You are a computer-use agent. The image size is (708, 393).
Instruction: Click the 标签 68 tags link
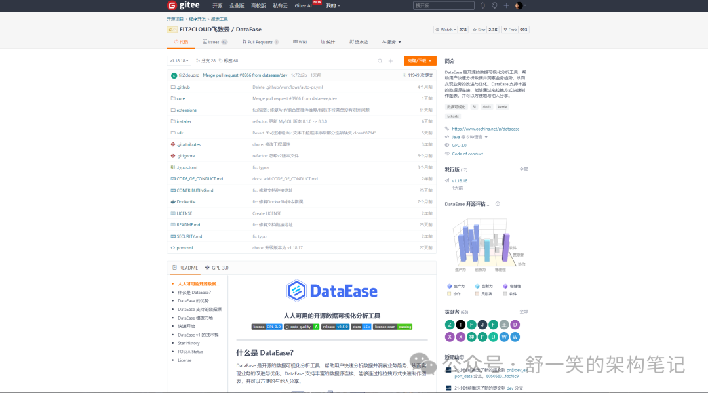pyautogui.click(x=229, y=60)
